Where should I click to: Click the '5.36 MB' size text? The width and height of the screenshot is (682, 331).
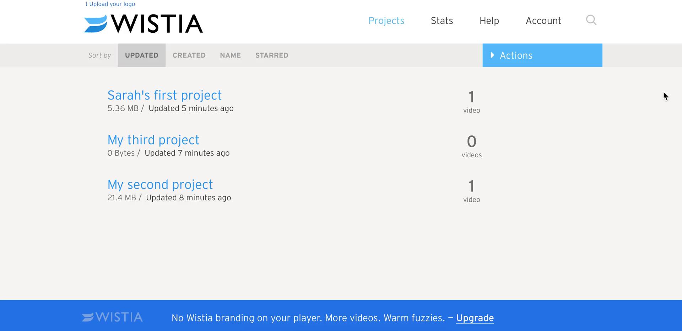pos(123,108)
